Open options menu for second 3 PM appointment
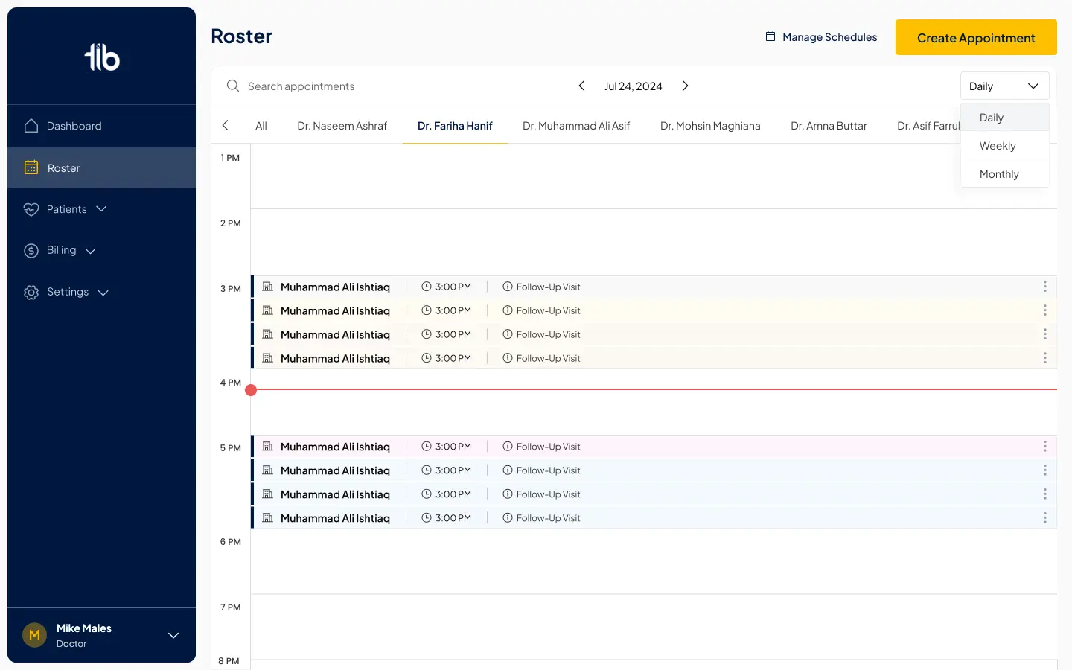 (1045, 310)
